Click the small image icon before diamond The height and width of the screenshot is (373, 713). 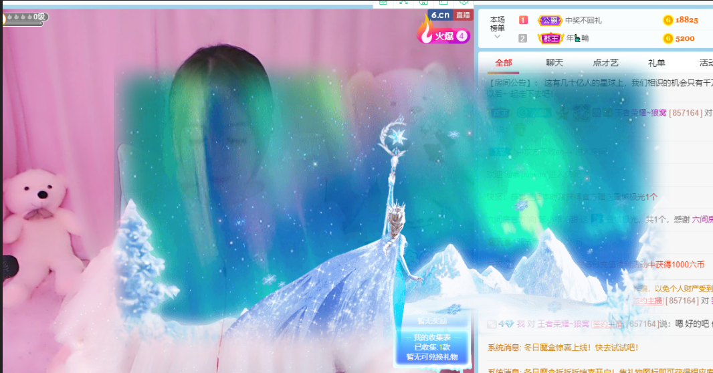[x=492, y=324]
